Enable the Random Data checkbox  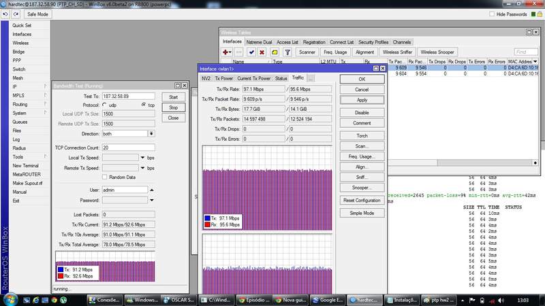click(104, 177)
